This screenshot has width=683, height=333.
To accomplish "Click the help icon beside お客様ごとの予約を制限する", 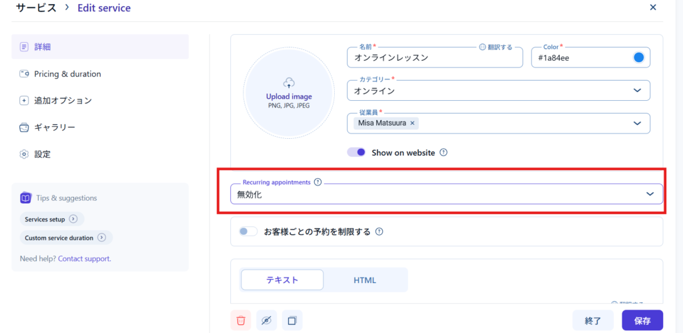I will pos(379,232).
